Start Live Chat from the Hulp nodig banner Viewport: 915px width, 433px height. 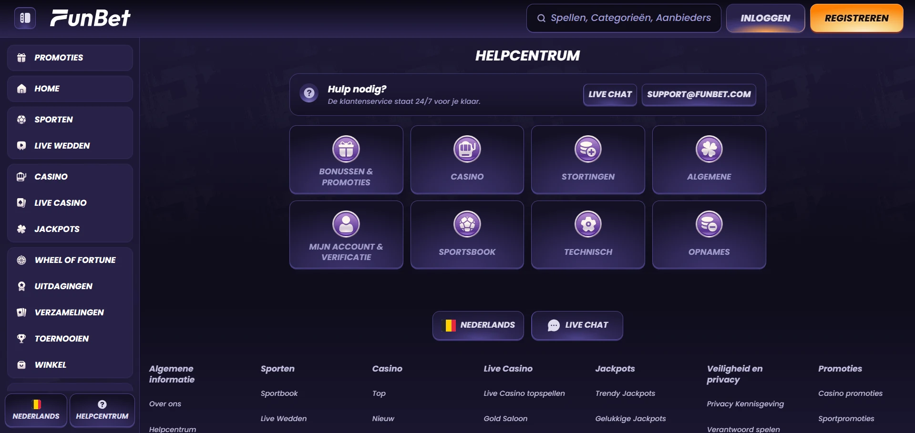(x=610, y=94)
